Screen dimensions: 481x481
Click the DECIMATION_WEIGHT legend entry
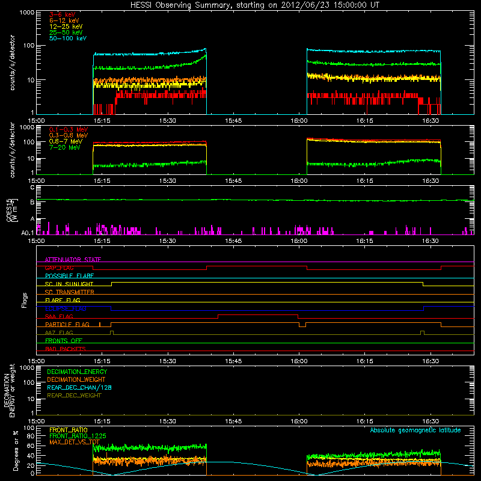pyautogui.click(x=76, y=379)
